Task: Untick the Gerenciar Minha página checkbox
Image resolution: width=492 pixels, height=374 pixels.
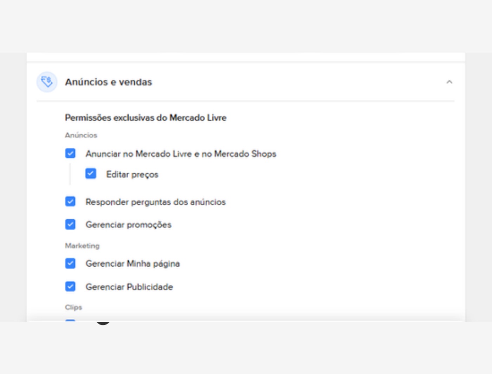Action: (x=70, y=263)
